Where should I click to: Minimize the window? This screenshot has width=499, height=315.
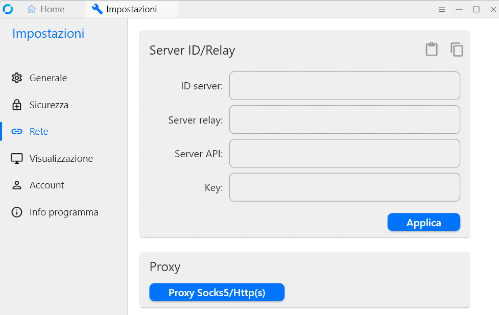click(459, 10)
